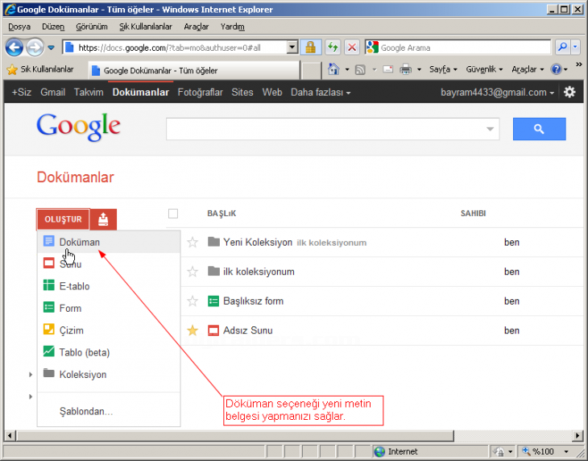
Task: Open the Sayfa command bar menu
Action: [x=443, y=69]
